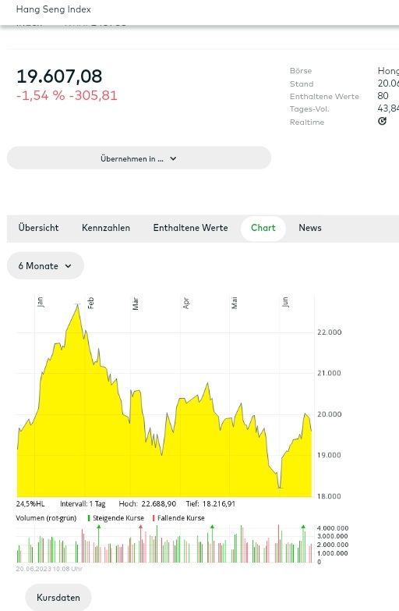Click the 'Hoch: 22.688,90' value
This screenshot has width=399, height=611.
(x=147, y=504)
